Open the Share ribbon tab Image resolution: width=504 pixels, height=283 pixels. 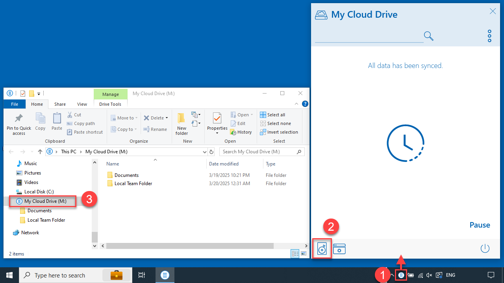point(60,104)
